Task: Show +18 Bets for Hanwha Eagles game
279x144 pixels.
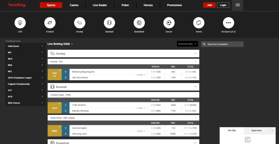Action: point(140,131)
